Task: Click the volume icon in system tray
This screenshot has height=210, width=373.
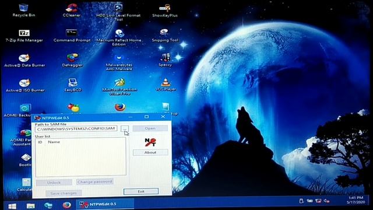Action: pos(326,201)
